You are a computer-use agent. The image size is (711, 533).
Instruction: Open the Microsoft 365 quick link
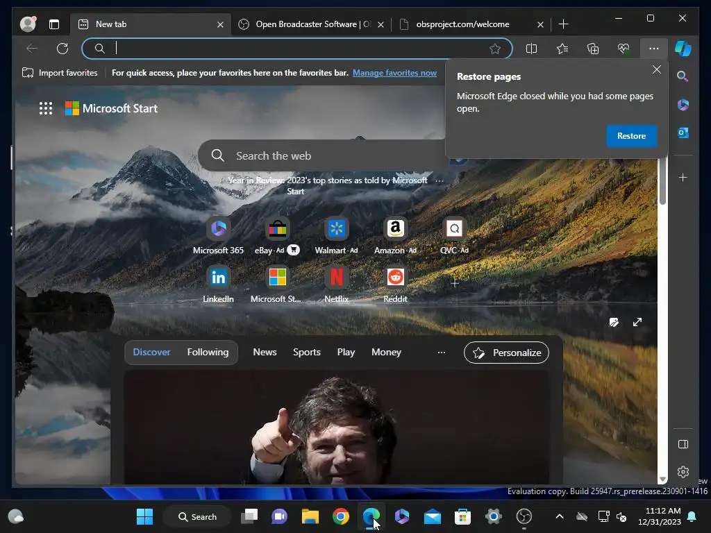(x=218, y=235)
